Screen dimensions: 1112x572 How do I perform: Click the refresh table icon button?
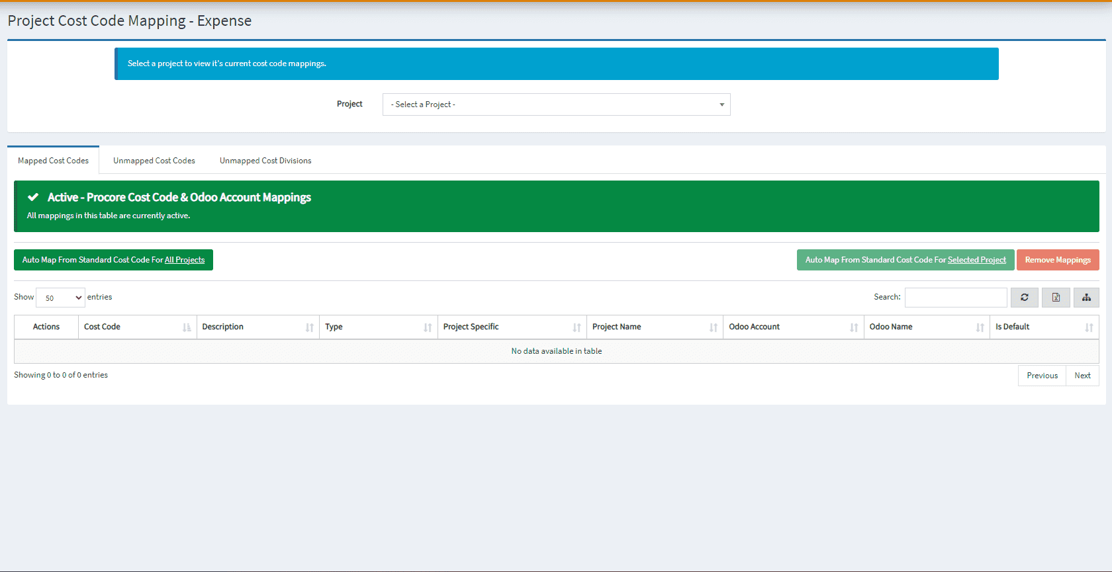tap(1024, 298)
